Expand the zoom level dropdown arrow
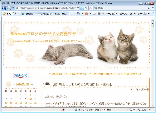This screenshot has height=113, width=156. click(x=150, y=110)
